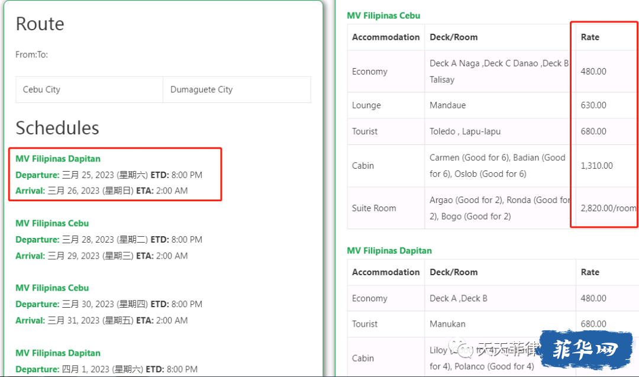Click the From:To: label
Image resolution: width=639 pixels, height=377 pixels.
32,54
